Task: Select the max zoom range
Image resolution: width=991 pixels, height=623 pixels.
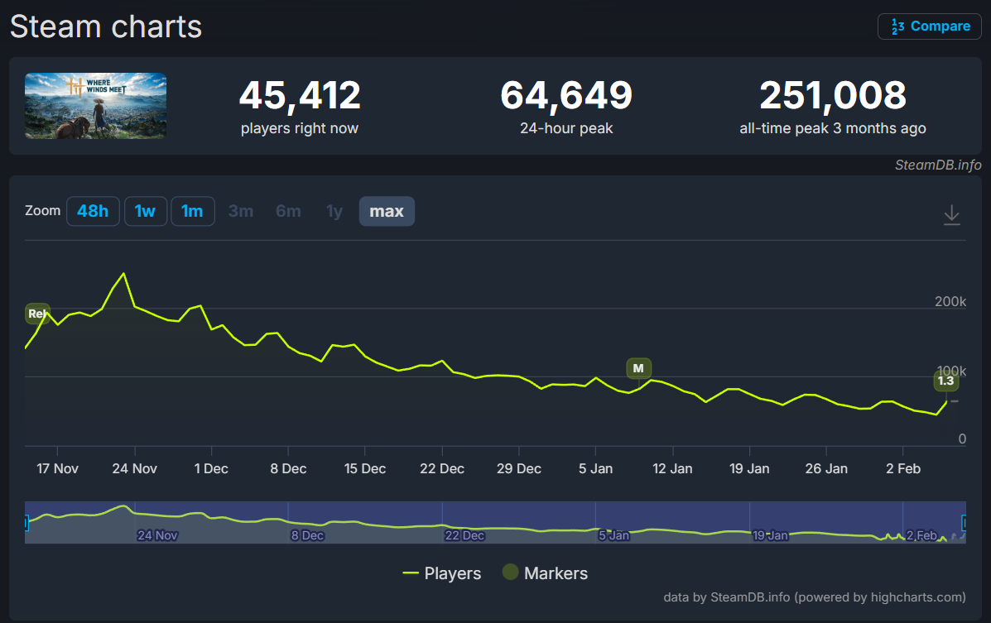Action: (387, 211)
